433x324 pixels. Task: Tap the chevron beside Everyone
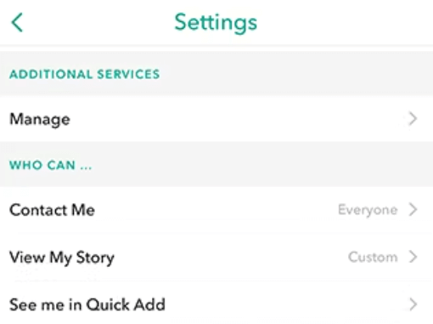tap(413, 210)
